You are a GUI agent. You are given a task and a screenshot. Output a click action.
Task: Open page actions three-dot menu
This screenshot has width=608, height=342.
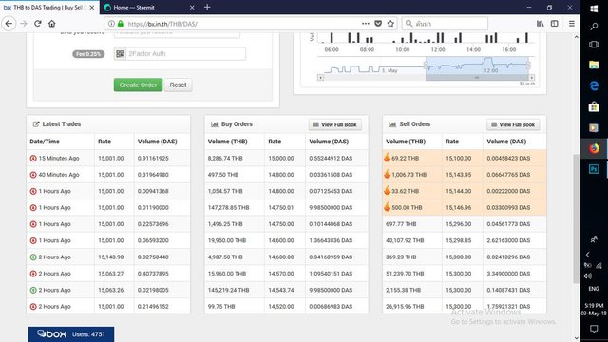click(x=365, y=24)
